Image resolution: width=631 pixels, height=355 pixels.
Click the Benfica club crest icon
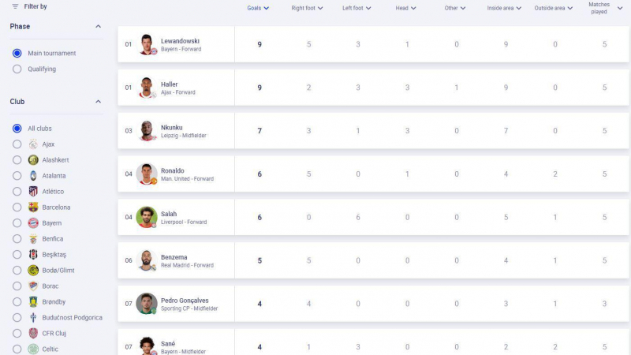click(x=33, y=239)
